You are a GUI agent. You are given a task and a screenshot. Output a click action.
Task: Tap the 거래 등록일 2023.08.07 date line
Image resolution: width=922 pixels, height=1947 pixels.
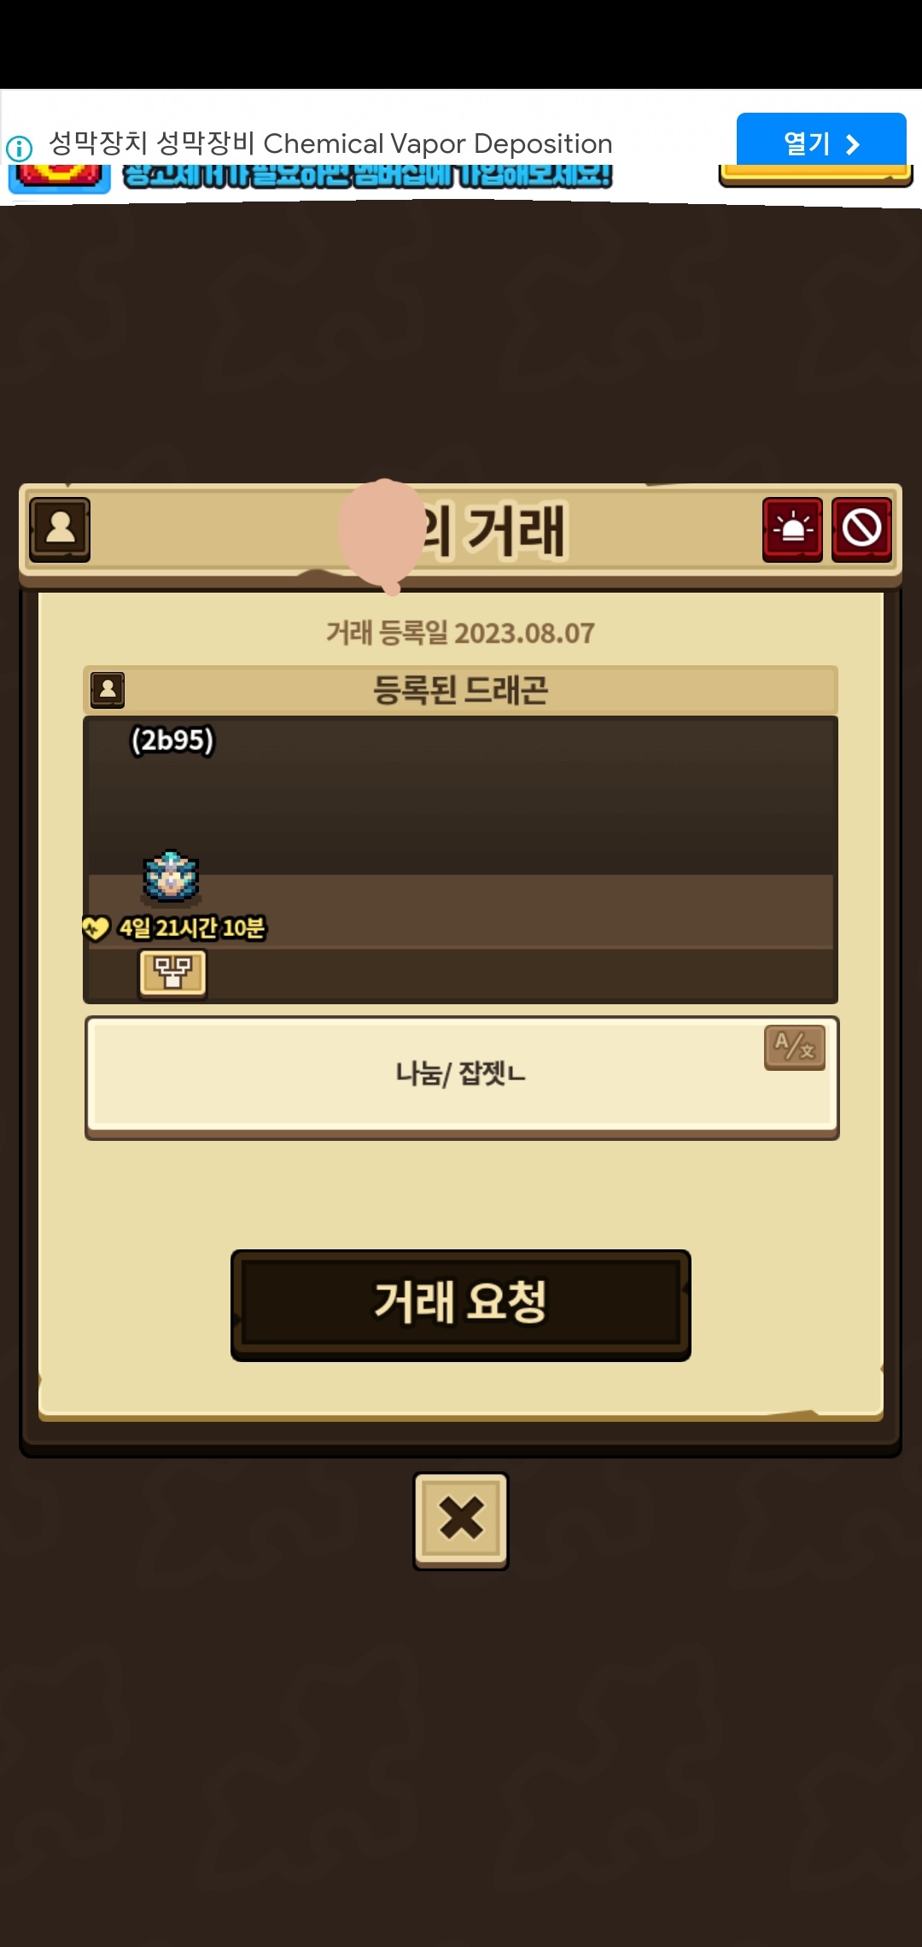point(461,633)
